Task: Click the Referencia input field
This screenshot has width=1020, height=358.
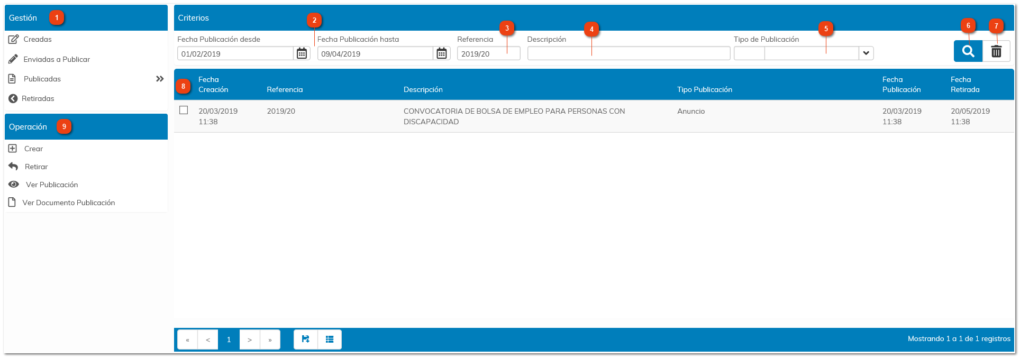Action: (488, 53)
